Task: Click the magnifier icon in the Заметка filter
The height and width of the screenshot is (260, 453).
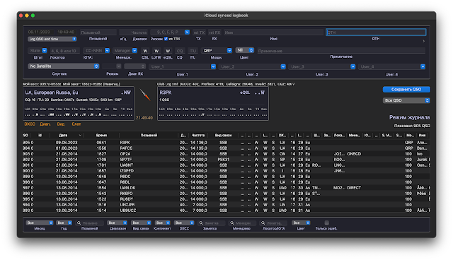Action: (x=201, y=223)
